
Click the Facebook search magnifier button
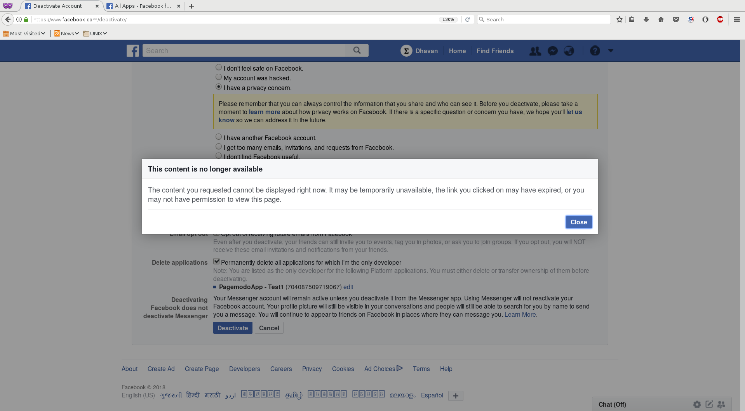coord(357,50)
